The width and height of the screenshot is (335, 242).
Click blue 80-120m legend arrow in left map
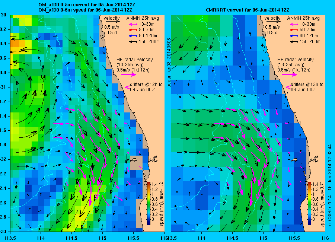tap(133, 36)
